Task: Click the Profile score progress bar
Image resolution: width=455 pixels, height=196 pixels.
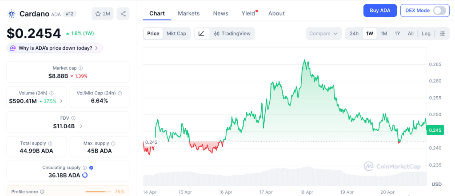Action: click(98, 192)
